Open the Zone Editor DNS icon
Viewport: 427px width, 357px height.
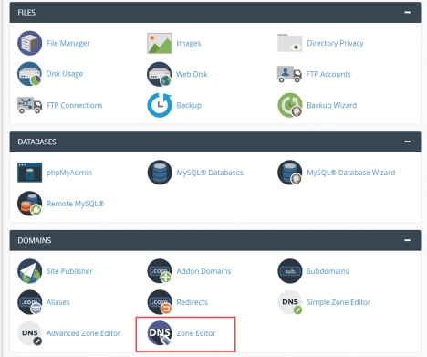tap(160, 333)
